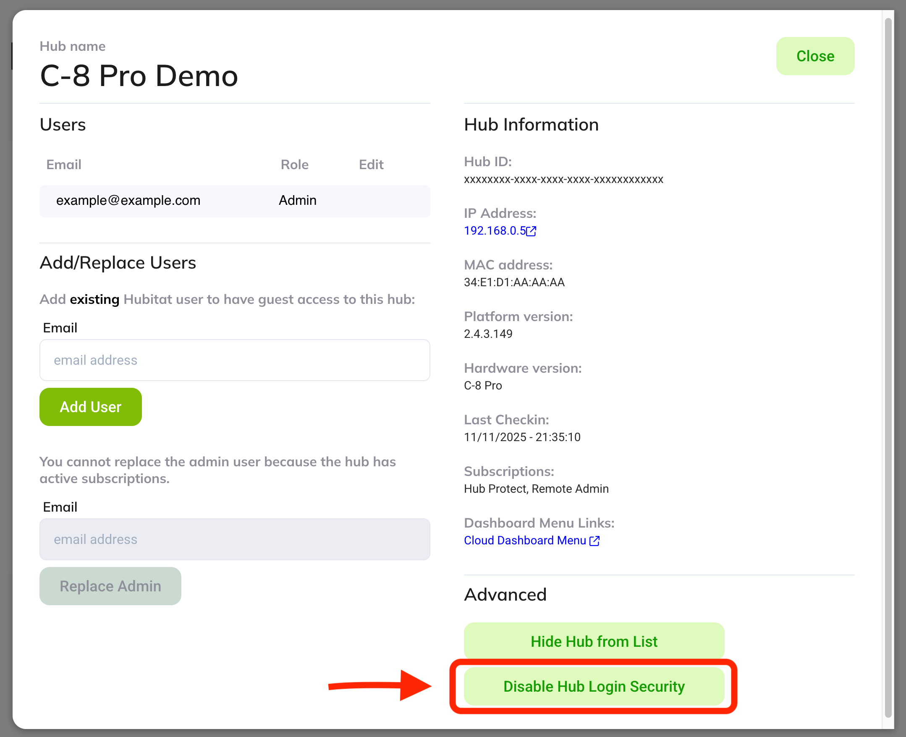Viewport: 906px width, 737px height.
Task: Click the MAC address 34:E1:D1:AA:AA:AA
Action: (514, 282)
